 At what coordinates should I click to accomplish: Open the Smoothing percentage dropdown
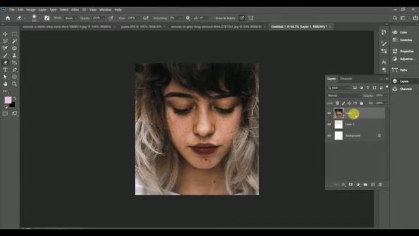[x=181, y=18]
